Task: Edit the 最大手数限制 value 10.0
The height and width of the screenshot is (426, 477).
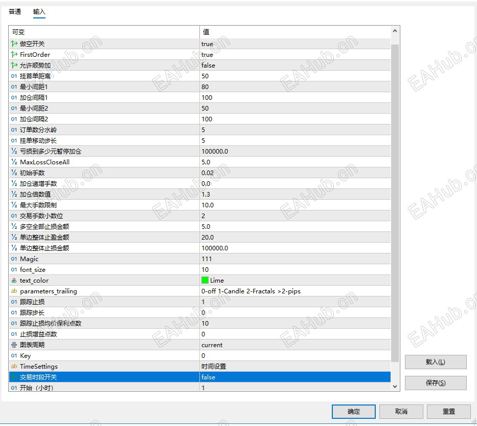Action: (295, 205)
